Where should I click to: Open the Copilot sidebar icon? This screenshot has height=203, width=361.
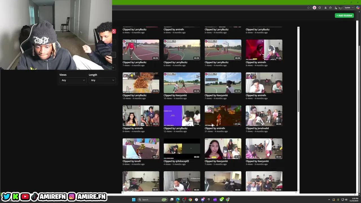click(358, 8)
